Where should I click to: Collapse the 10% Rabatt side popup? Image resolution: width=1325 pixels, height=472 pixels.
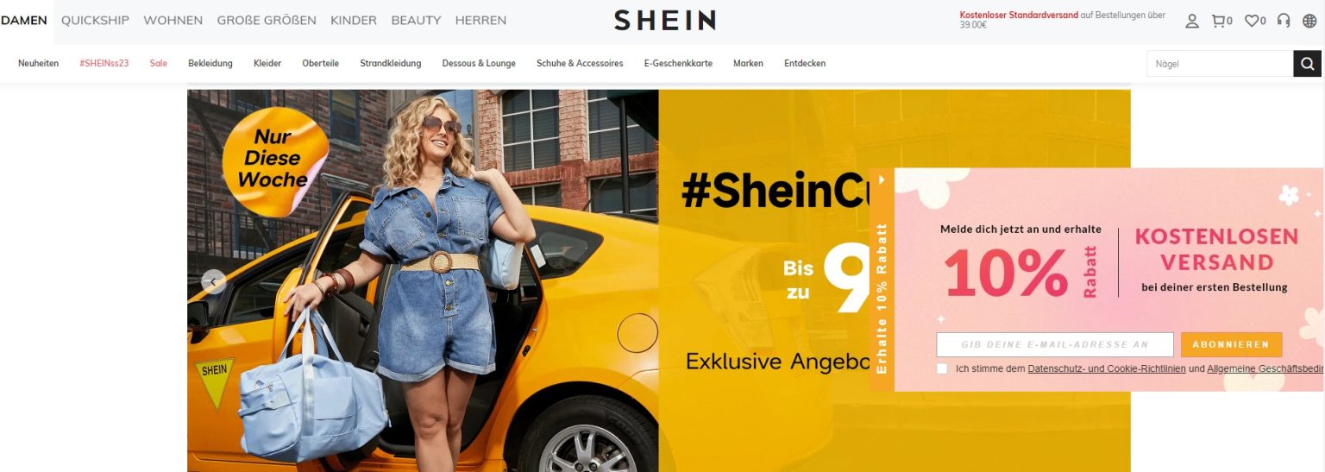click(882, 180)
